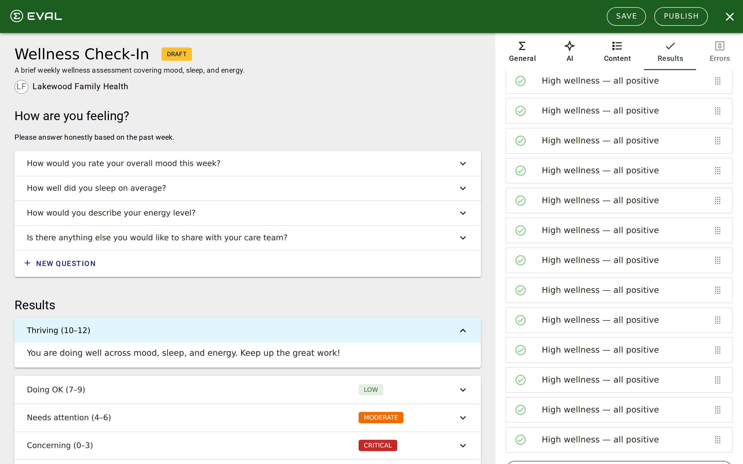
Task: Grab the drag handle on the topmost result row
Action: [x=717, y=81]
